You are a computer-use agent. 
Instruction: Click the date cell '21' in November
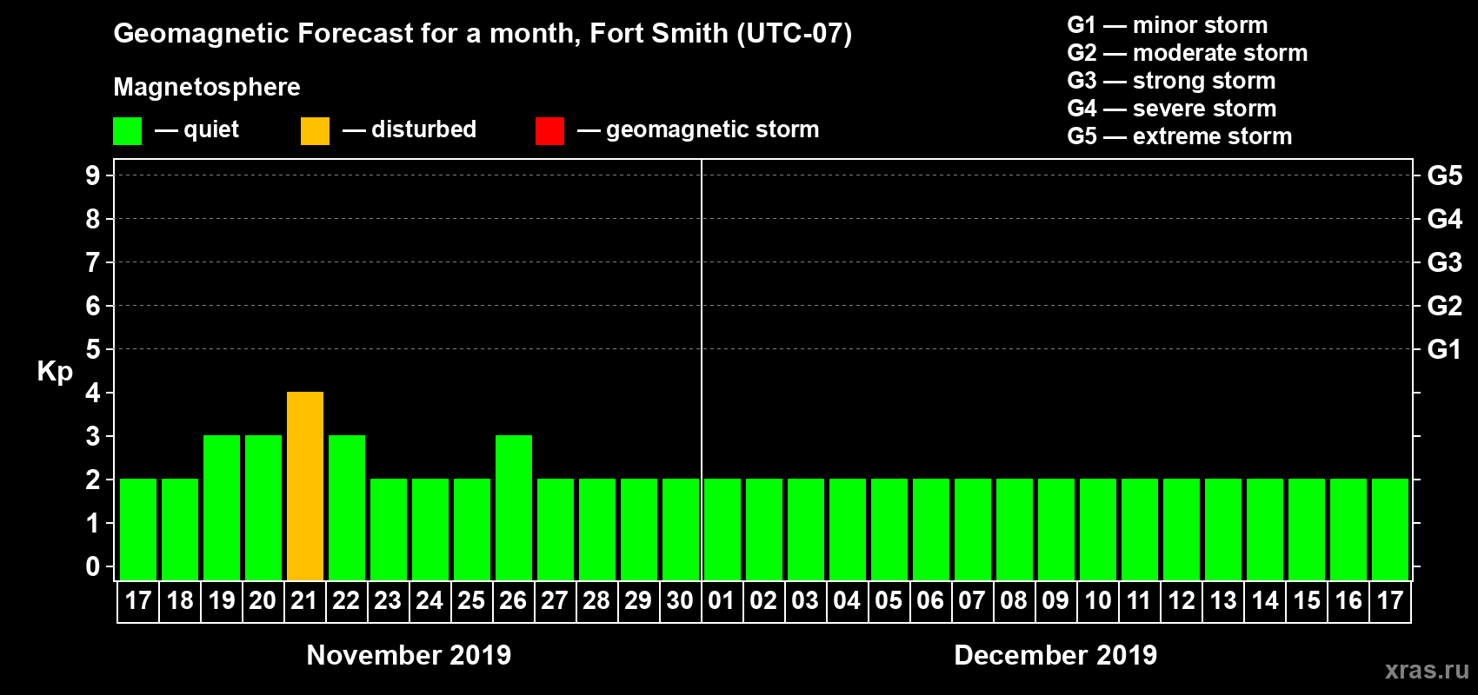[x=305, y=601]
